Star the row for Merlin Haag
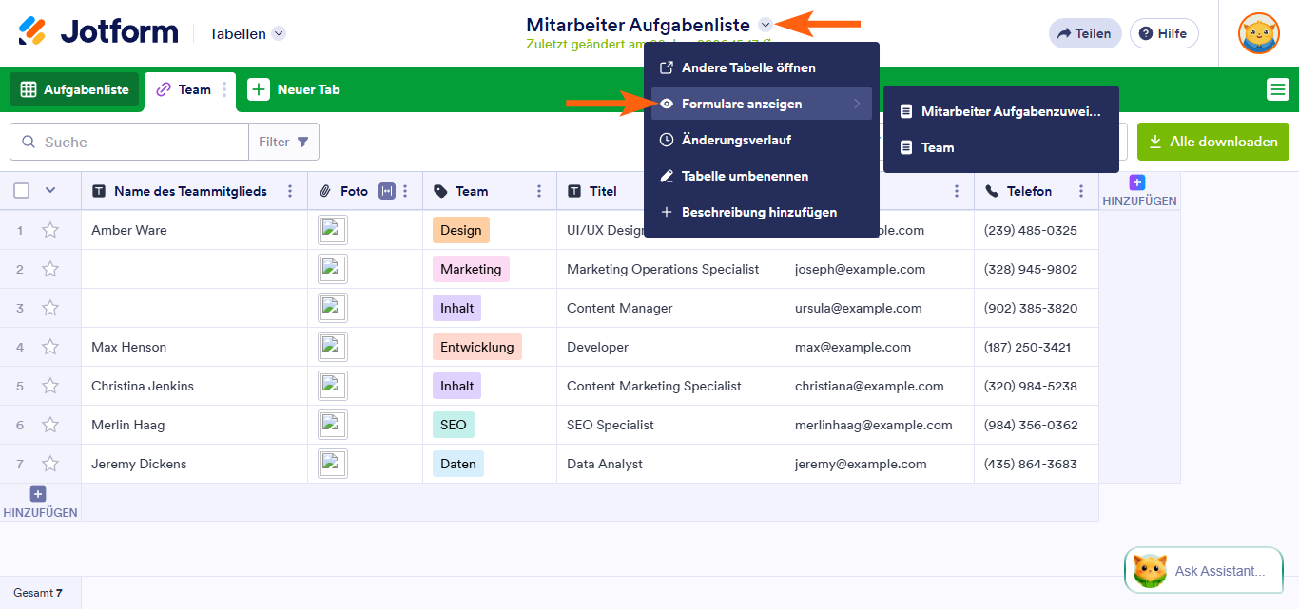1299x609 pixels. click(x=50, y=425)
